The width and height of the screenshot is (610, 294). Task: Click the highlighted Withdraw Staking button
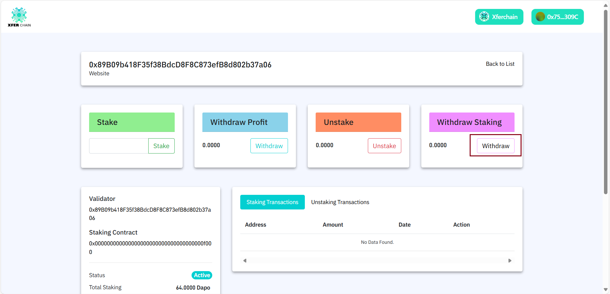[495, 146]
